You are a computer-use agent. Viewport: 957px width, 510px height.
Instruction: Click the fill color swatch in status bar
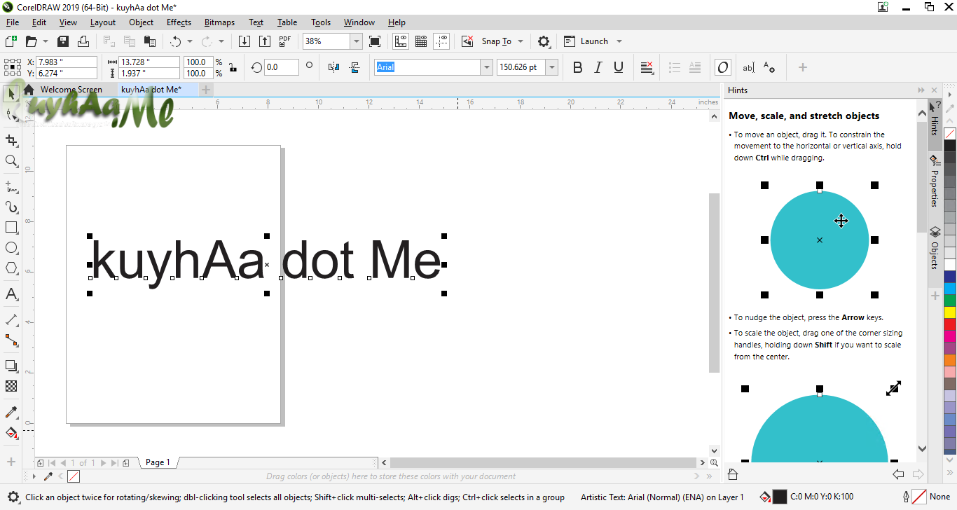point(779,497)
